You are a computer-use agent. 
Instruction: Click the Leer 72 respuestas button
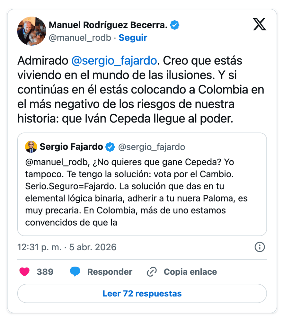(142, 293)
